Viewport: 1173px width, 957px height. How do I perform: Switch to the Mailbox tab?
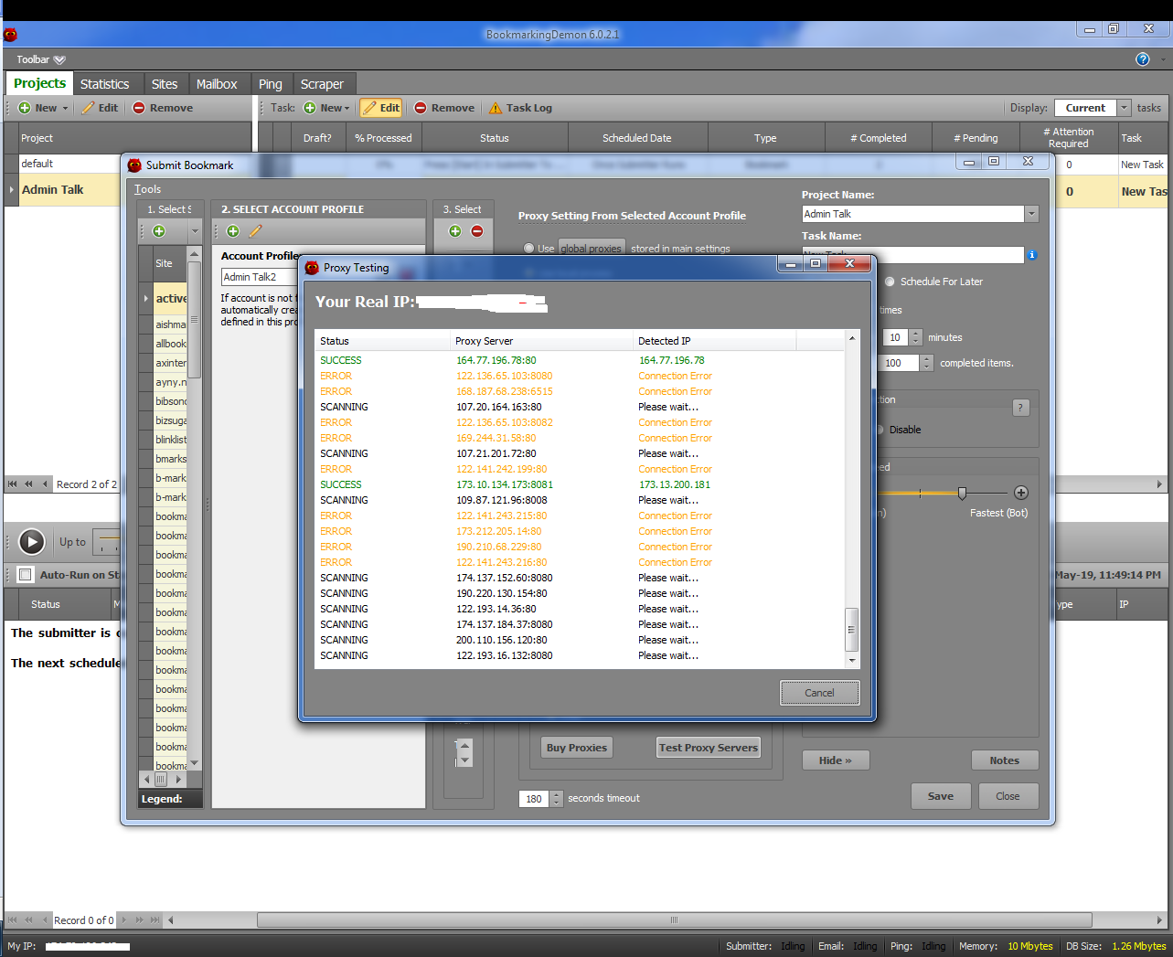(x=217, y=84)
